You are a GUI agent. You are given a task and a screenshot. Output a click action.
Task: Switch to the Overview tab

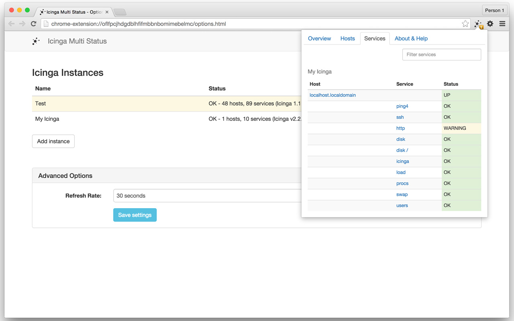click(319, 38)
